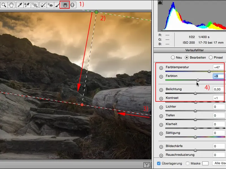The width and height of the screenshot is (226, 169).
Task: Click the Bildschärfe slider handle
Action: (195, 150)
